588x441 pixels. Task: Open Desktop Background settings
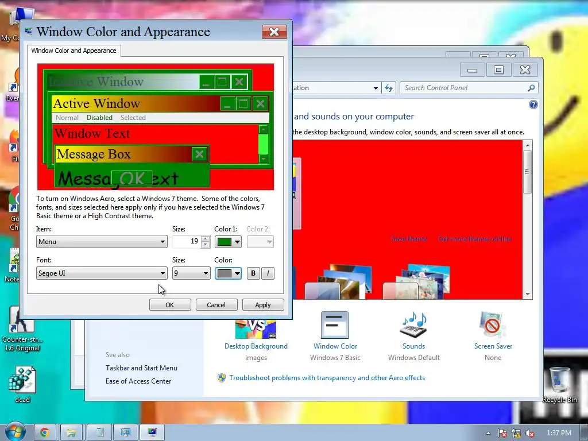point(256,335)
